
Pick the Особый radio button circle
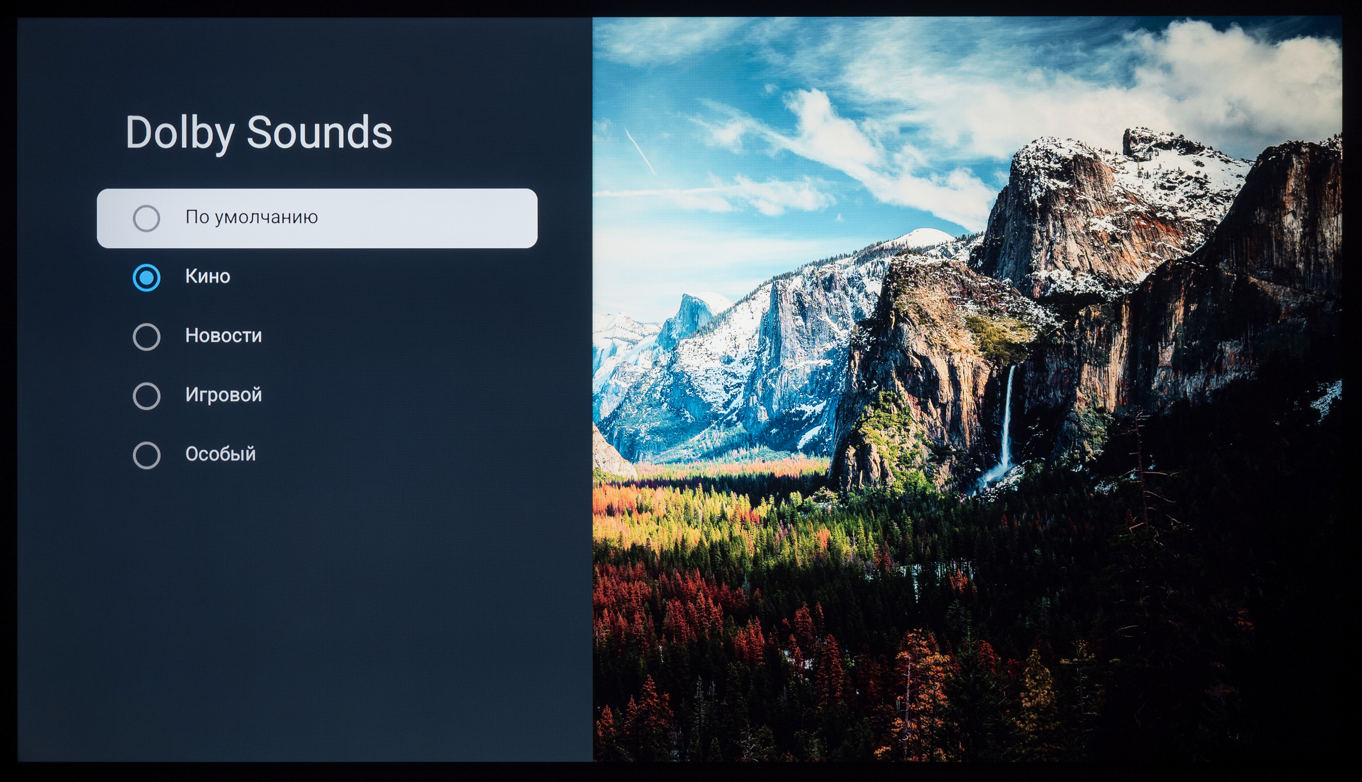point(147,456)
